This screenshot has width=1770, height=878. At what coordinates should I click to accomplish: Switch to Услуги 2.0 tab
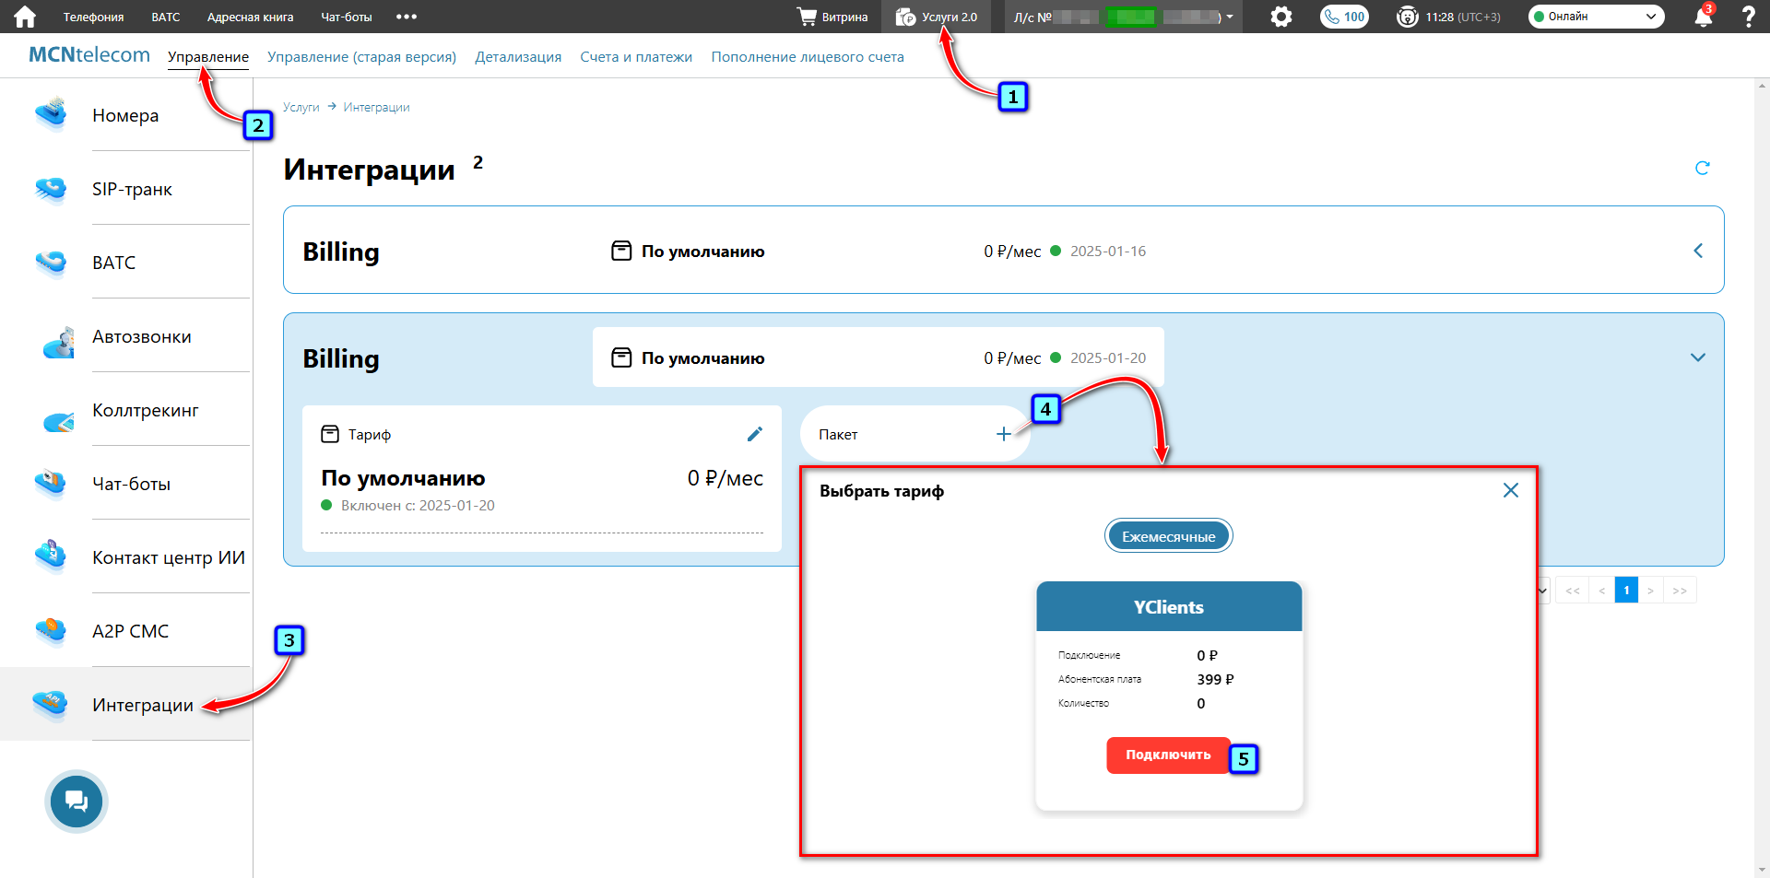(937, 17)
